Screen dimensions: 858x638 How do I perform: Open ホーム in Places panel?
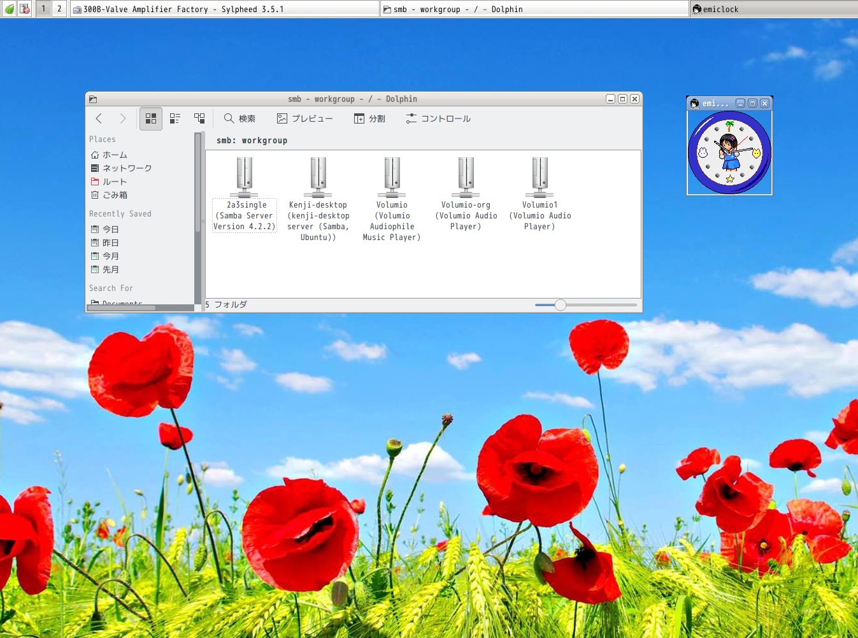114,155
